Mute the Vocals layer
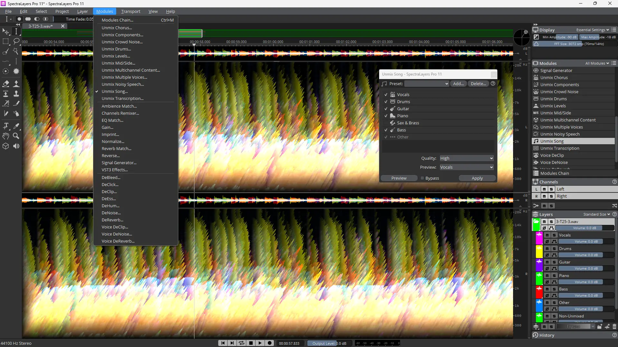 (547, 235)
